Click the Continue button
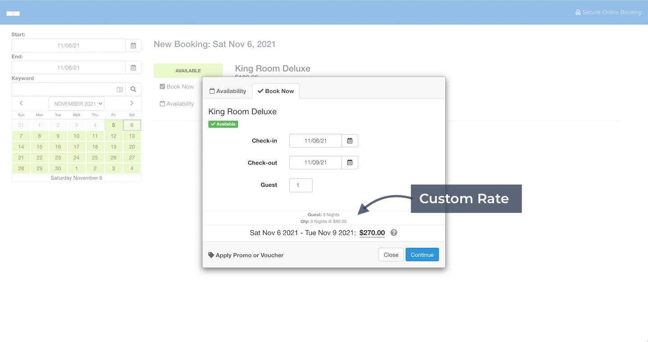Viewport: 648px width, 342px height. [x=422, y=255]
